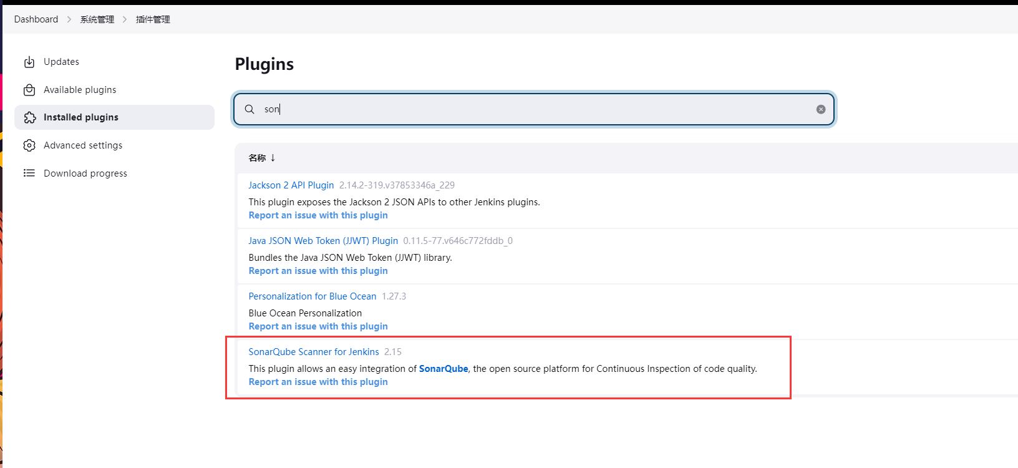This screenshot has height=468, width=1018.
Task: Open SonarQube Scanner for Jenkins link
Action: tap(314, 352)
